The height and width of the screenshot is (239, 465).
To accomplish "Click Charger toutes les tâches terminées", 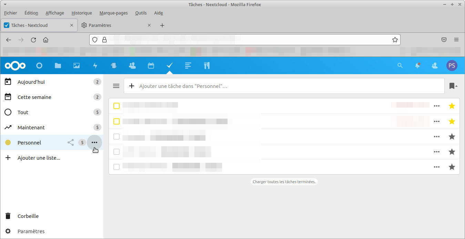I will click(284, 181).
